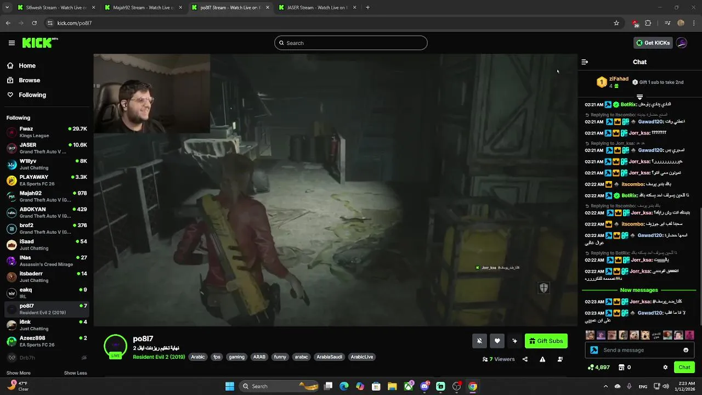
Task: Click the Arabic tag
Action: pos(198,357)
